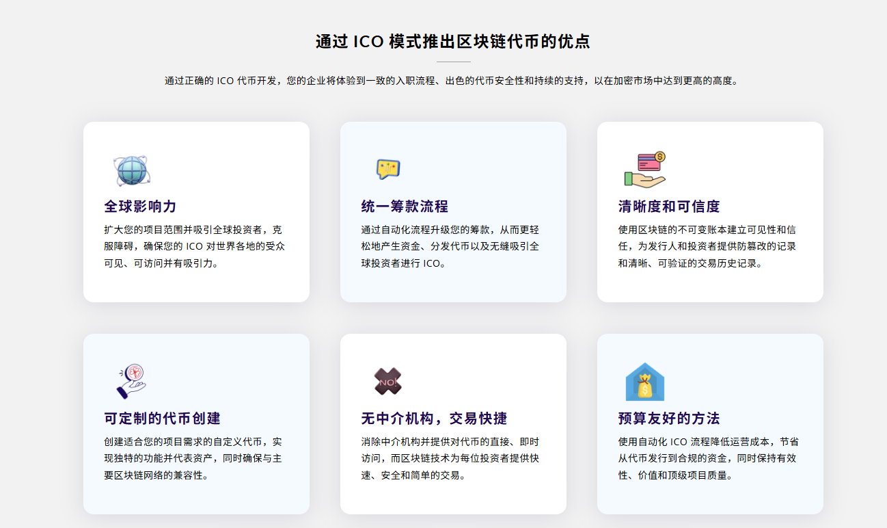Click the description starting 通过自动化流程升级您的筹款
887x528 pixels.
[x=450, y=246]
